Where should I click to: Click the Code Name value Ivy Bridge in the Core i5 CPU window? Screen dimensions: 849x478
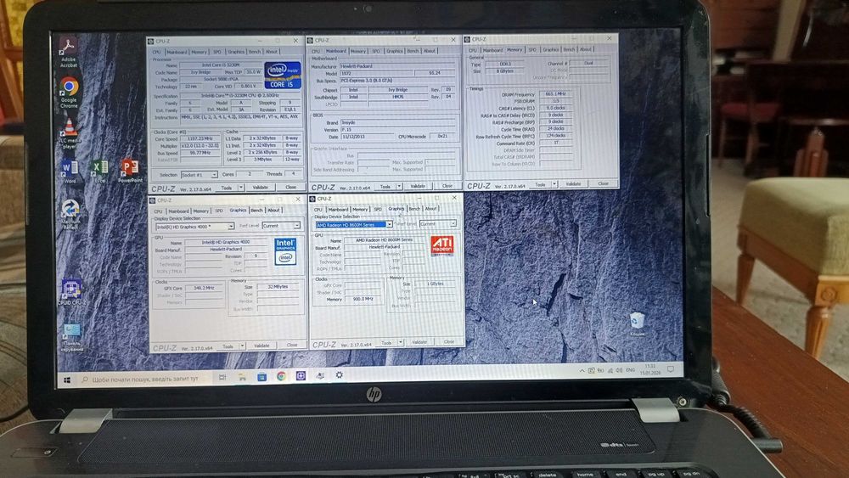(201, 72)
